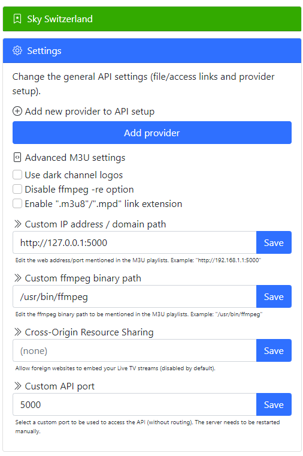Check the Disable ffmpeg -re option box
Image resolution: width=303 pixels, height=456 pixels.
17,189
